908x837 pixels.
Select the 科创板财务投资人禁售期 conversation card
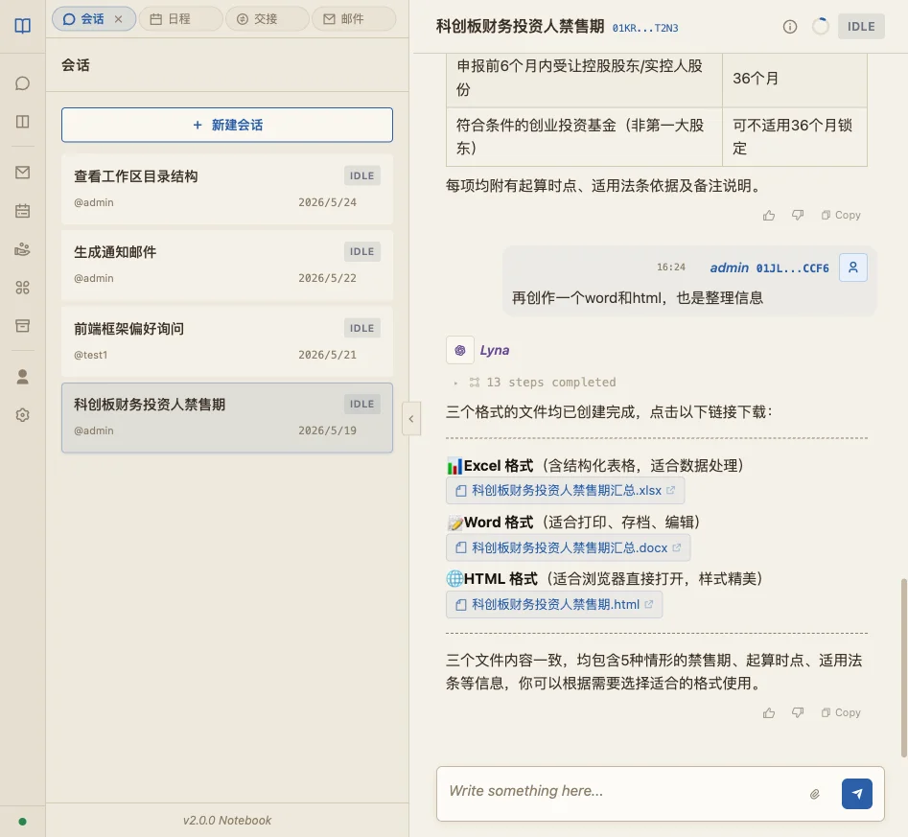pos(227,418)
